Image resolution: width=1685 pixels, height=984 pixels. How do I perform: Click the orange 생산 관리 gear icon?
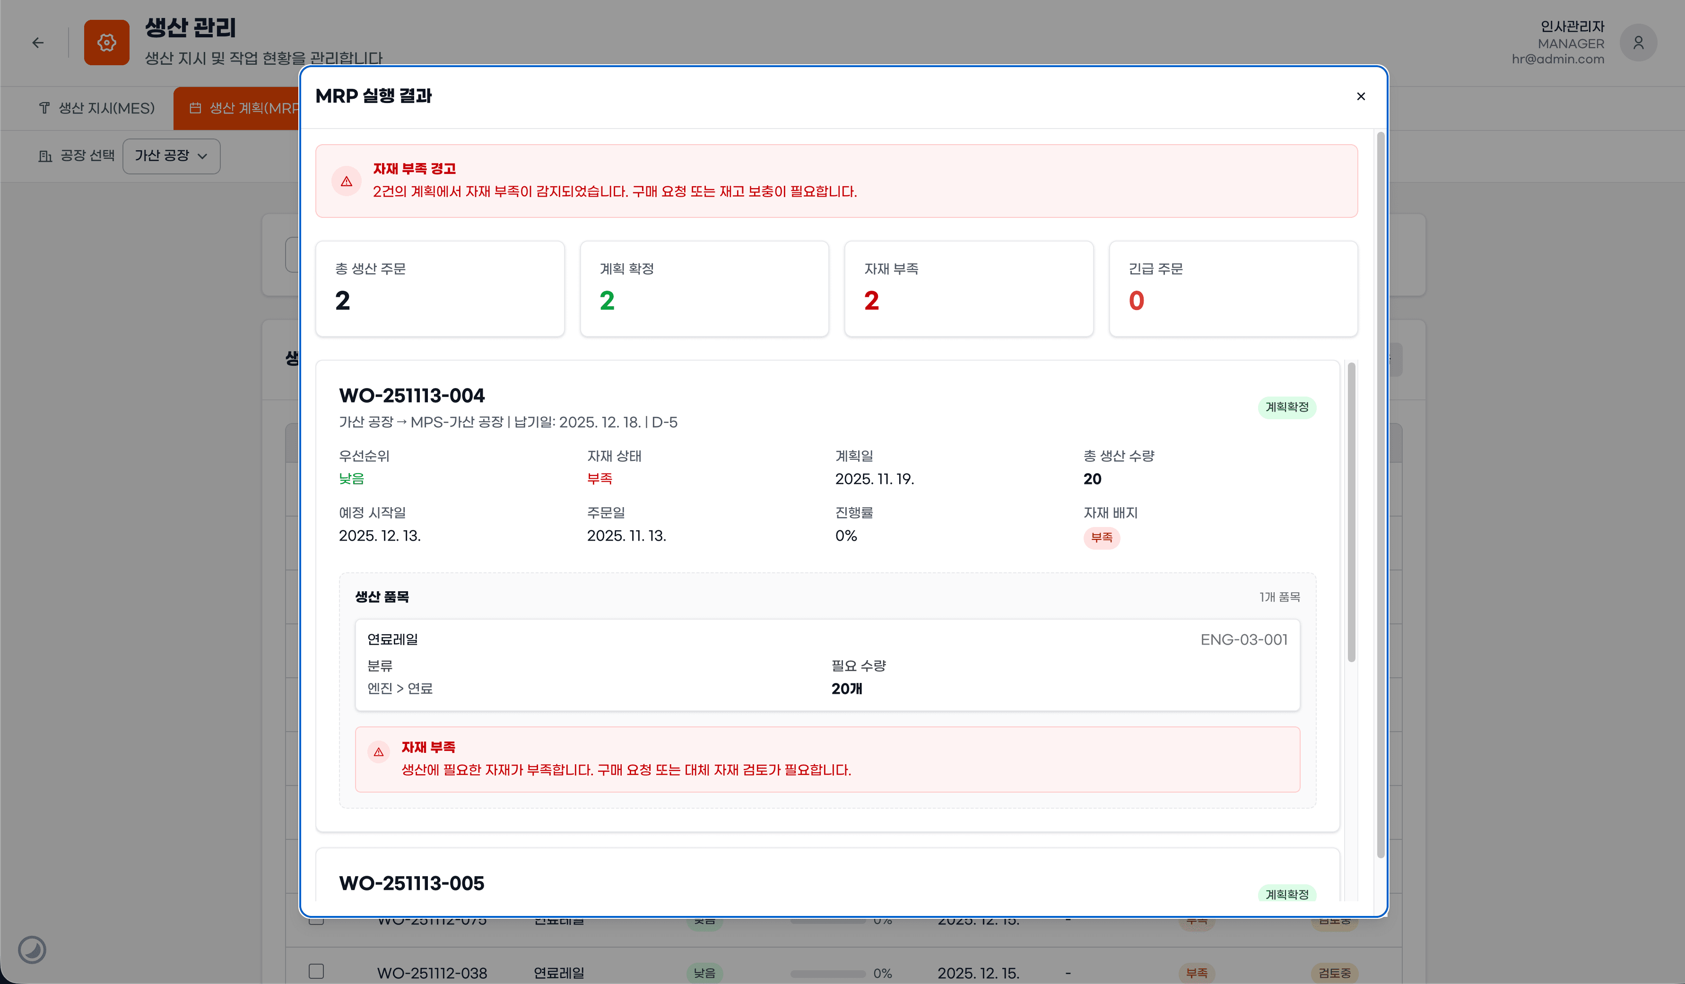click(x=106, y=43)
